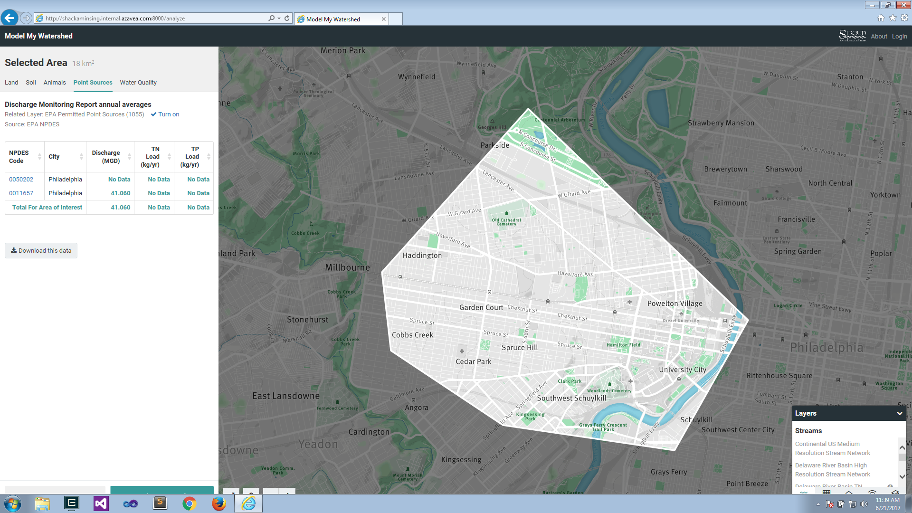Switch to the Animals tab
912x513 pixels.
55,83
